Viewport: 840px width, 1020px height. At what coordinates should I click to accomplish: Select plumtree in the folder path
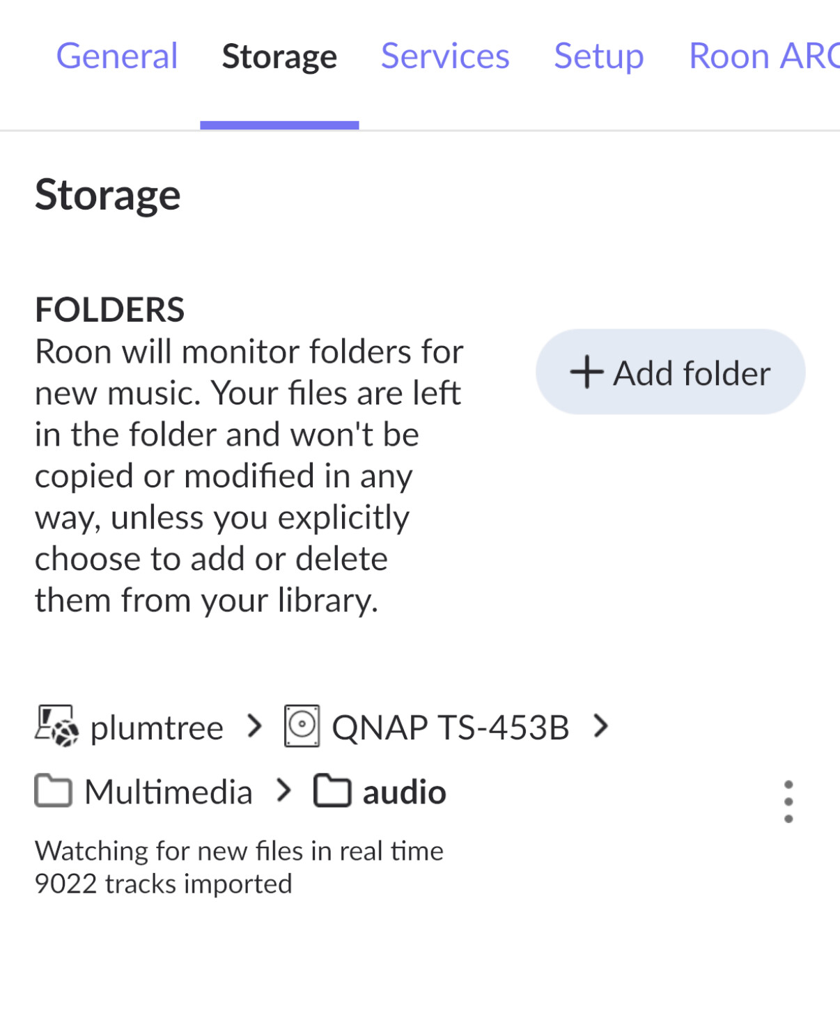(x=157, y=728)
